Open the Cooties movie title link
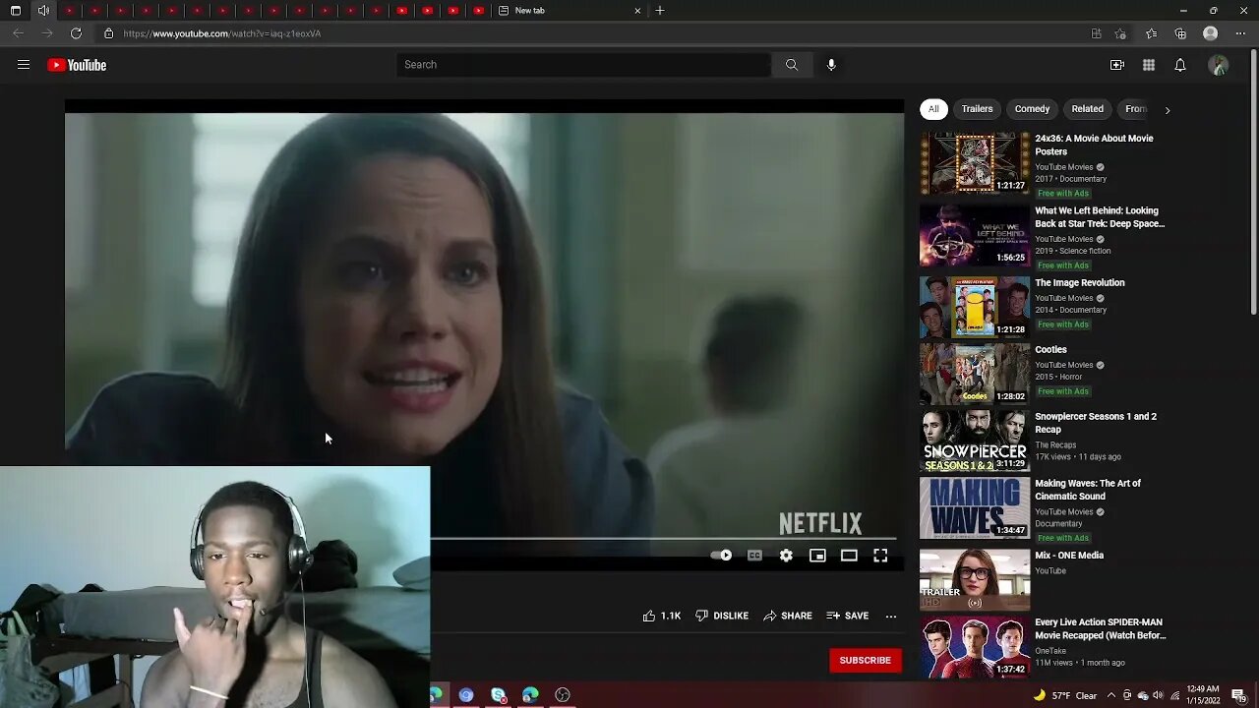The width and height of the screenshot is (1259, 708). [x=1050, y=350]
